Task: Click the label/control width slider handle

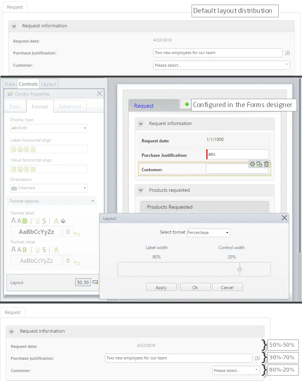Action: (x=240, y=269)
